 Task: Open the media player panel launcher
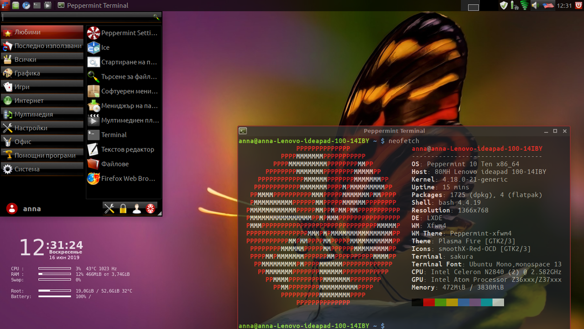point(47,5)
